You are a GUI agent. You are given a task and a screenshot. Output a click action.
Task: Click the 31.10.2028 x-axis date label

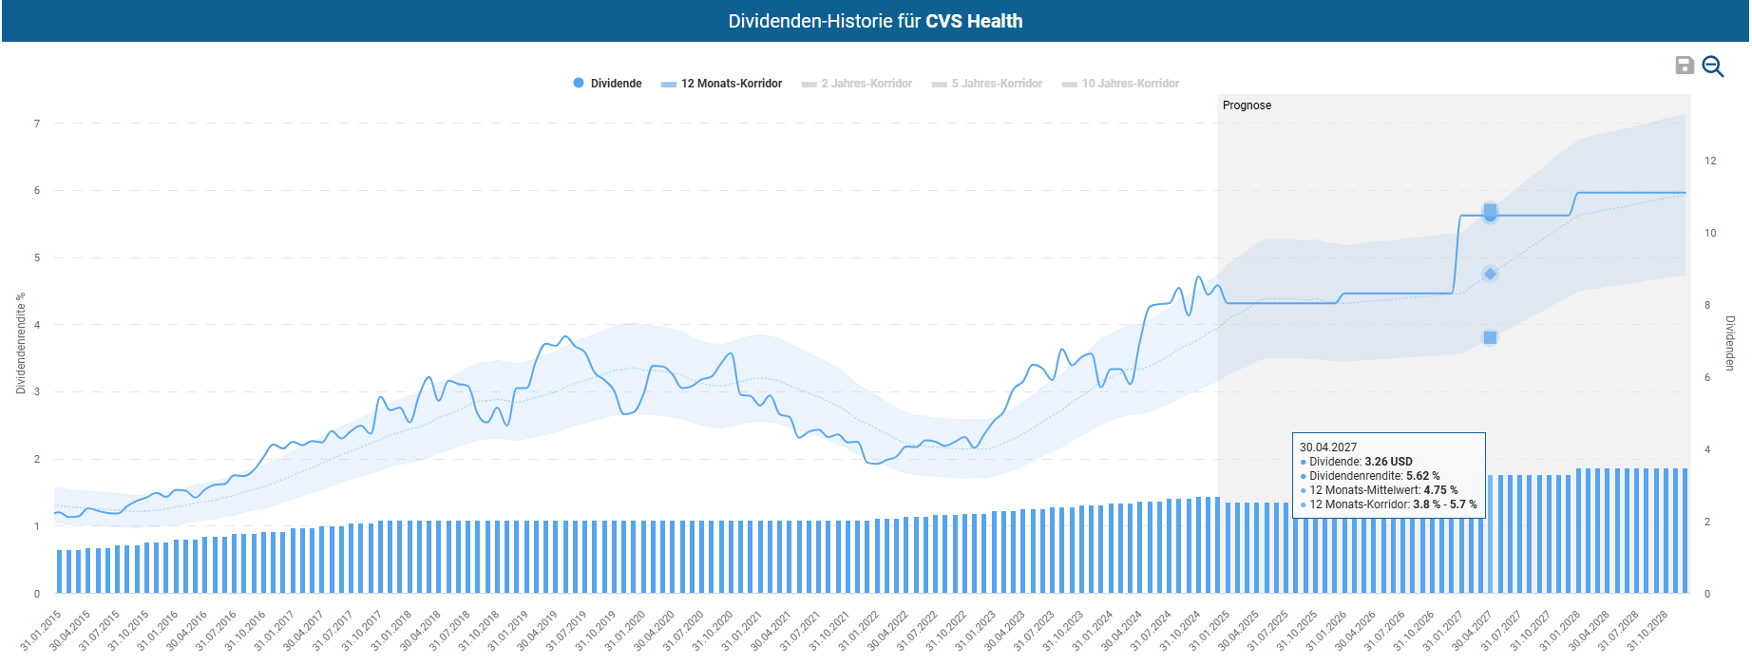point(1648,630)
